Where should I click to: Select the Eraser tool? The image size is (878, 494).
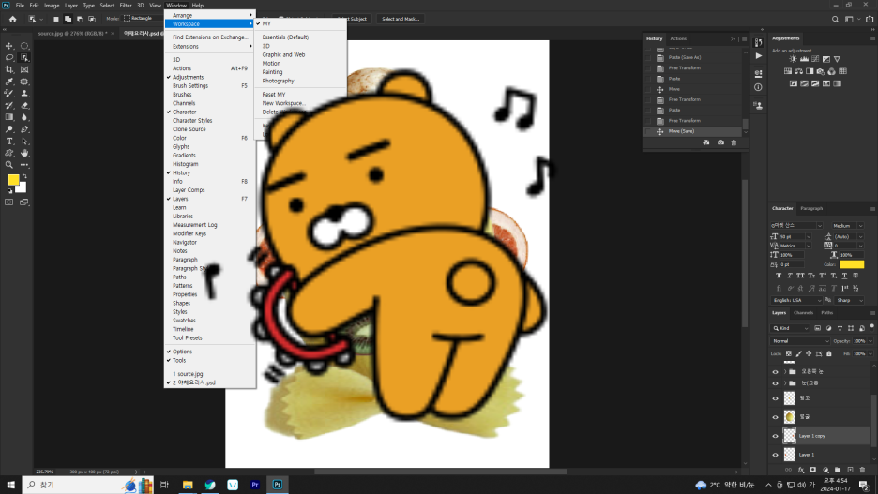coord(24,105)
